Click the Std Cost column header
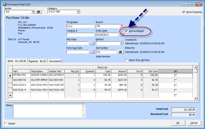205x129 pixels. coord(151,71)
